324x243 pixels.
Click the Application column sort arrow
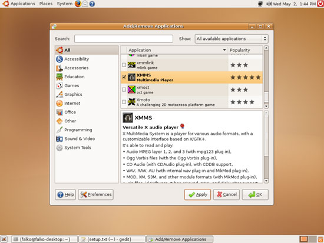(x=224, y=50)
